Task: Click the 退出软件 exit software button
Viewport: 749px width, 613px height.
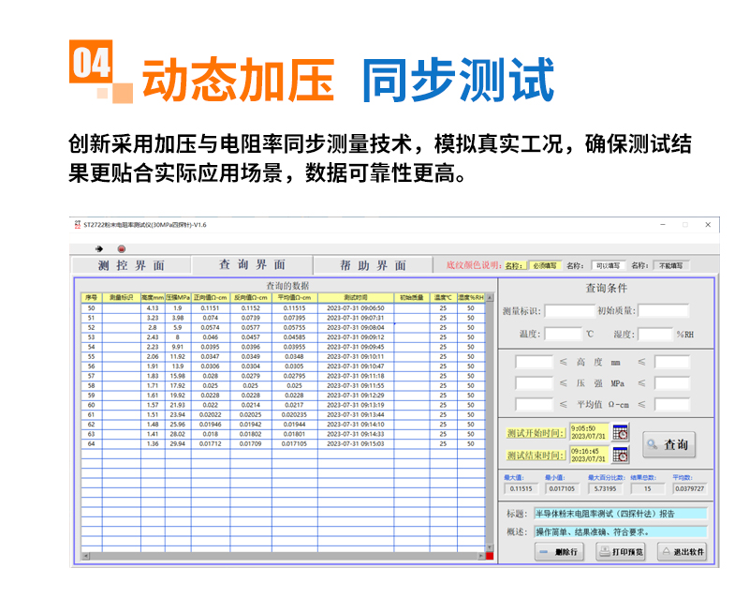Action: coord(682,552)
